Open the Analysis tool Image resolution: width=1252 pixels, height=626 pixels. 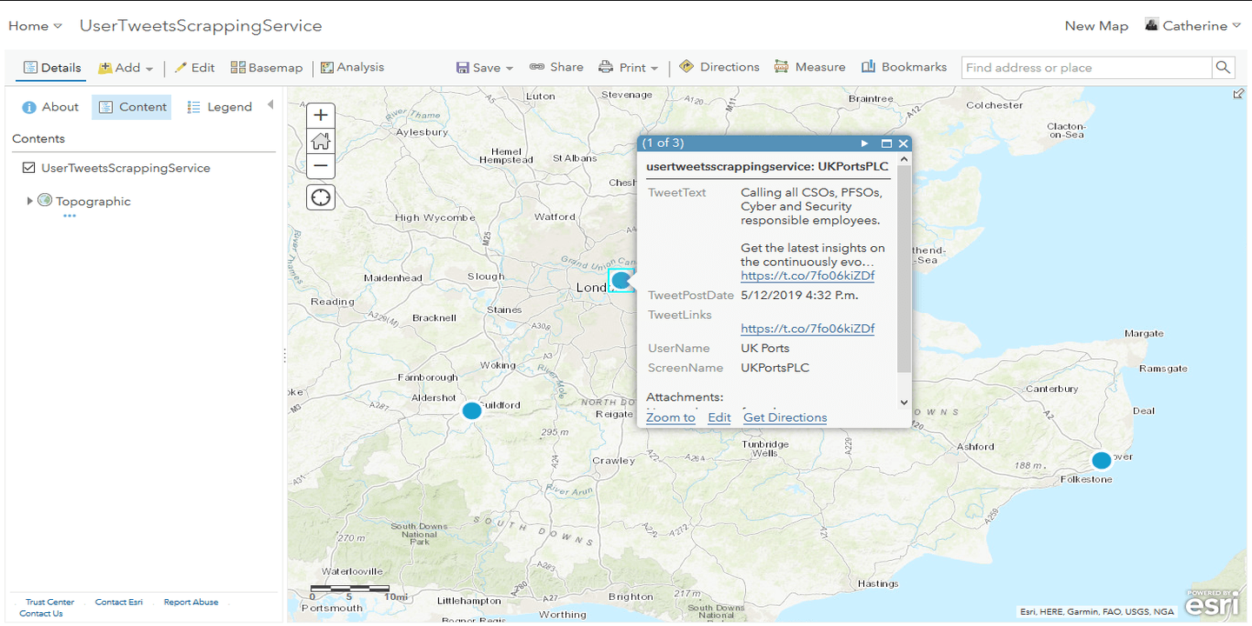click(352, 68)
